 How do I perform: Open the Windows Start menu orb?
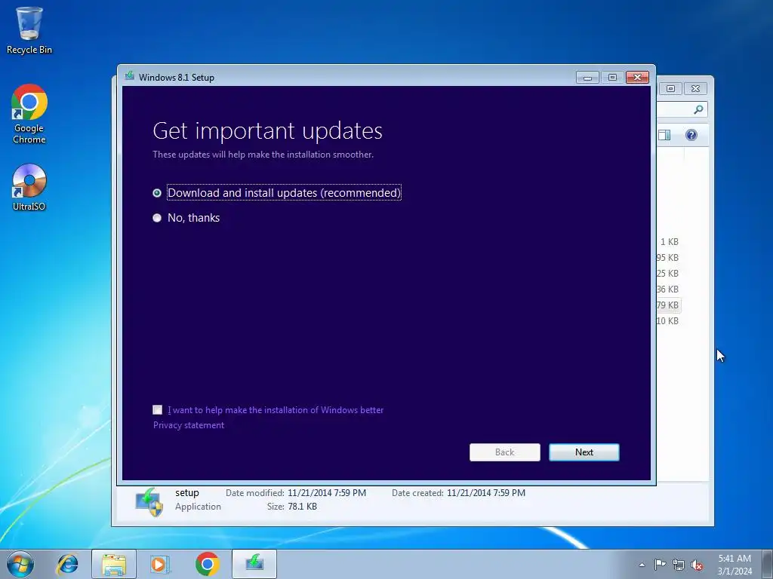(20, 564)
